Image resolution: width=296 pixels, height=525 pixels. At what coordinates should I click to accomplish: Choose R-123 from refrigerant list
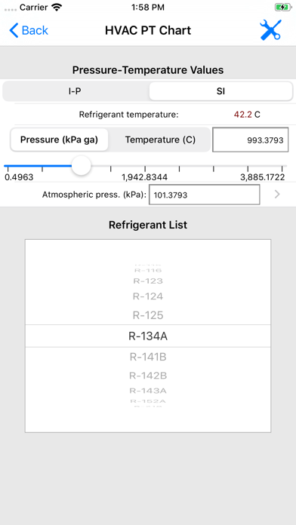click(148, 281)
